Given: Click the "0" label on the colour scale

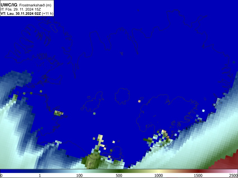Looking at the screenshot, I should (1, 175).
